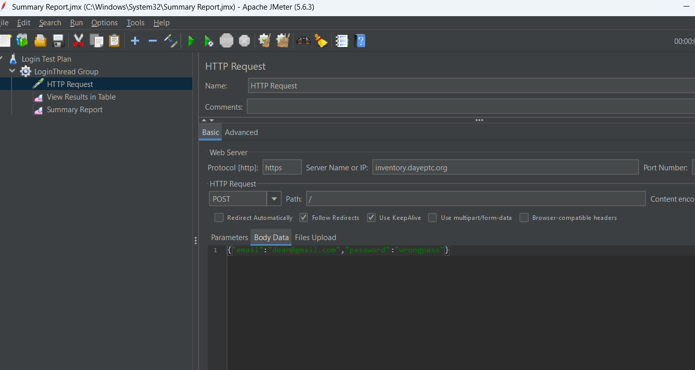This screenshot has height=370, width=695.
Task: Click the Server Name or IP field
Action: (505, 167)
